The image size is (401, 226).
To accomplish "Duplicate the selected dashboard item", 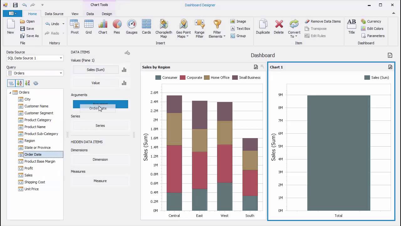I will (x=263, y=27).
